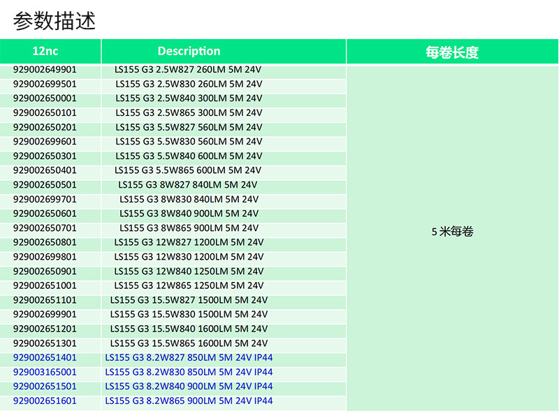559x418 pixels.
Task: Click description LS155 G3 8W840 900LM 5M 24V
Action: (x=189, y=214)
